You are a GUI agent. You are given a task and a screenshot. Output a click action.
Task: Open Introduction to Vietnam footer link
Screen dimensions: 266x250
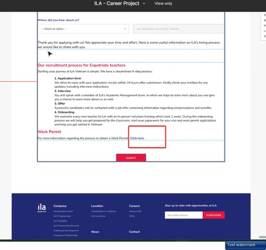104,211
